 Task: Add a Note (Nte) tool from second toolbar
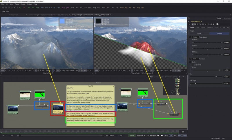pos(3,11)
